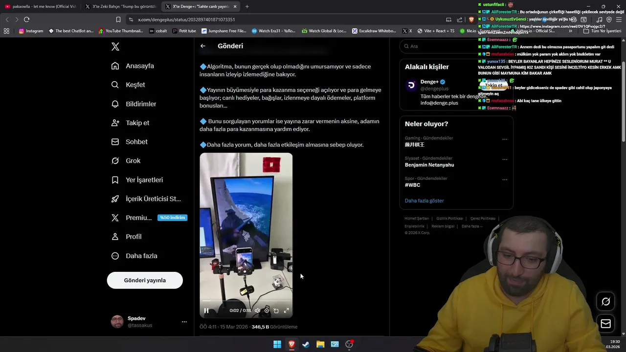Open Yer İşaretleri bookmarks
626x352 pixels.
coord(137,180)
